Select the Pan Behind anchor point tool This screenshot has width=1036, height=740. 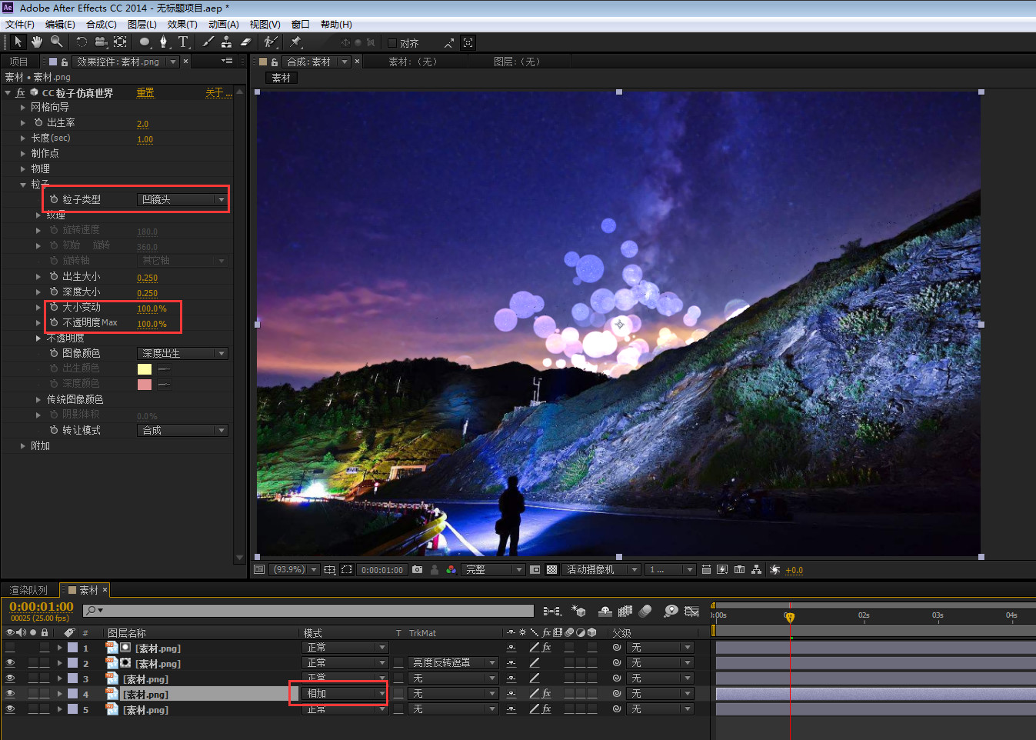pos(120,42)
